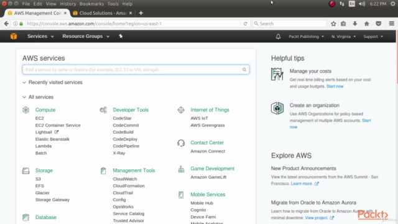Click the browser URL address bar

point(132,24)
